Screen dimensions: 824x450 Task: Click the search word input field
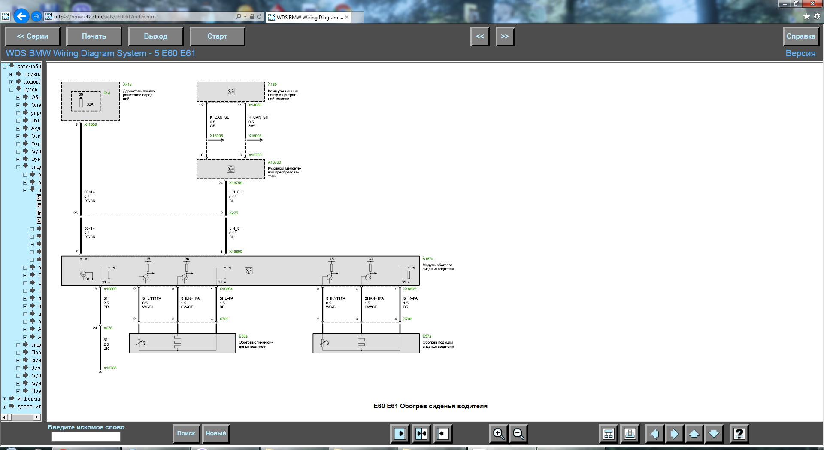click(x=86, y=437)
